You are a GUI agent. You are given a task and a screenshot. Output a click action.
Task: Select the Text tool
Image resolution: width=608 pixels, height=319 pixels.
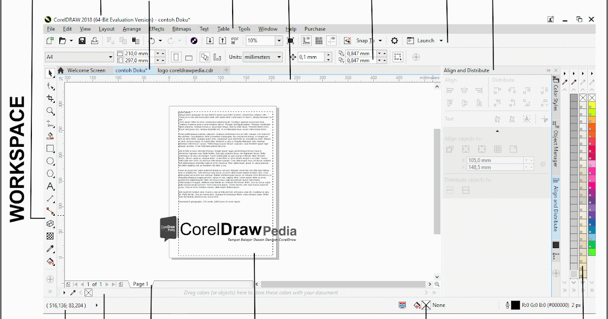click(50, 186)
